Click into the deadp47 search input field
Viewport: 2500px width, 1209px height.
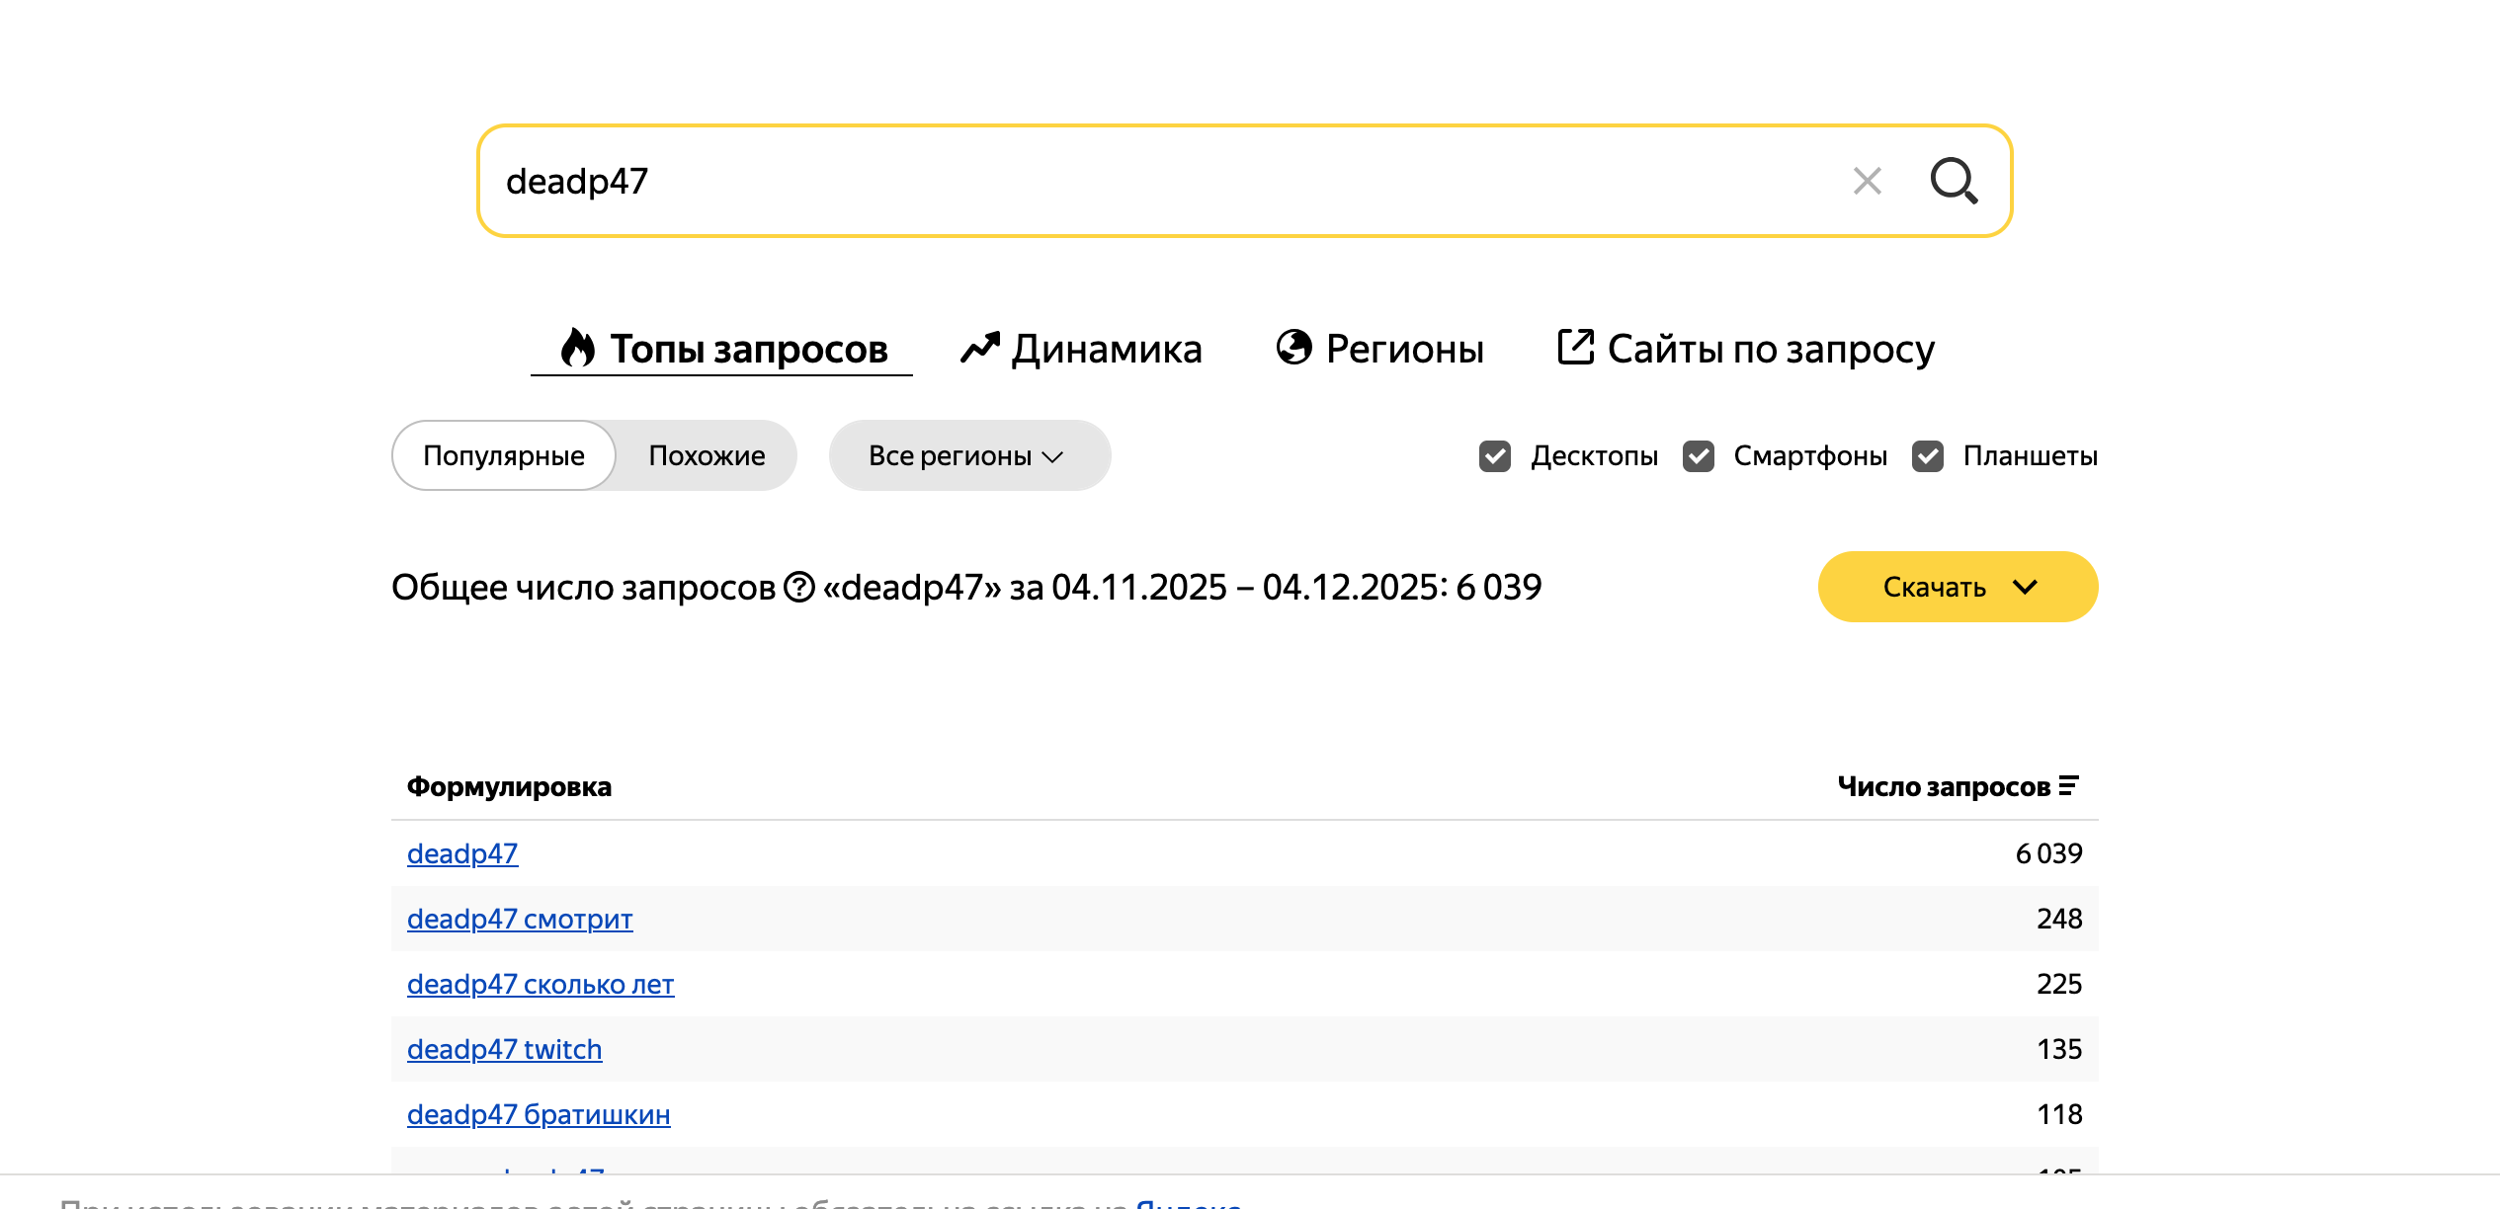(x=1136, y=182)
